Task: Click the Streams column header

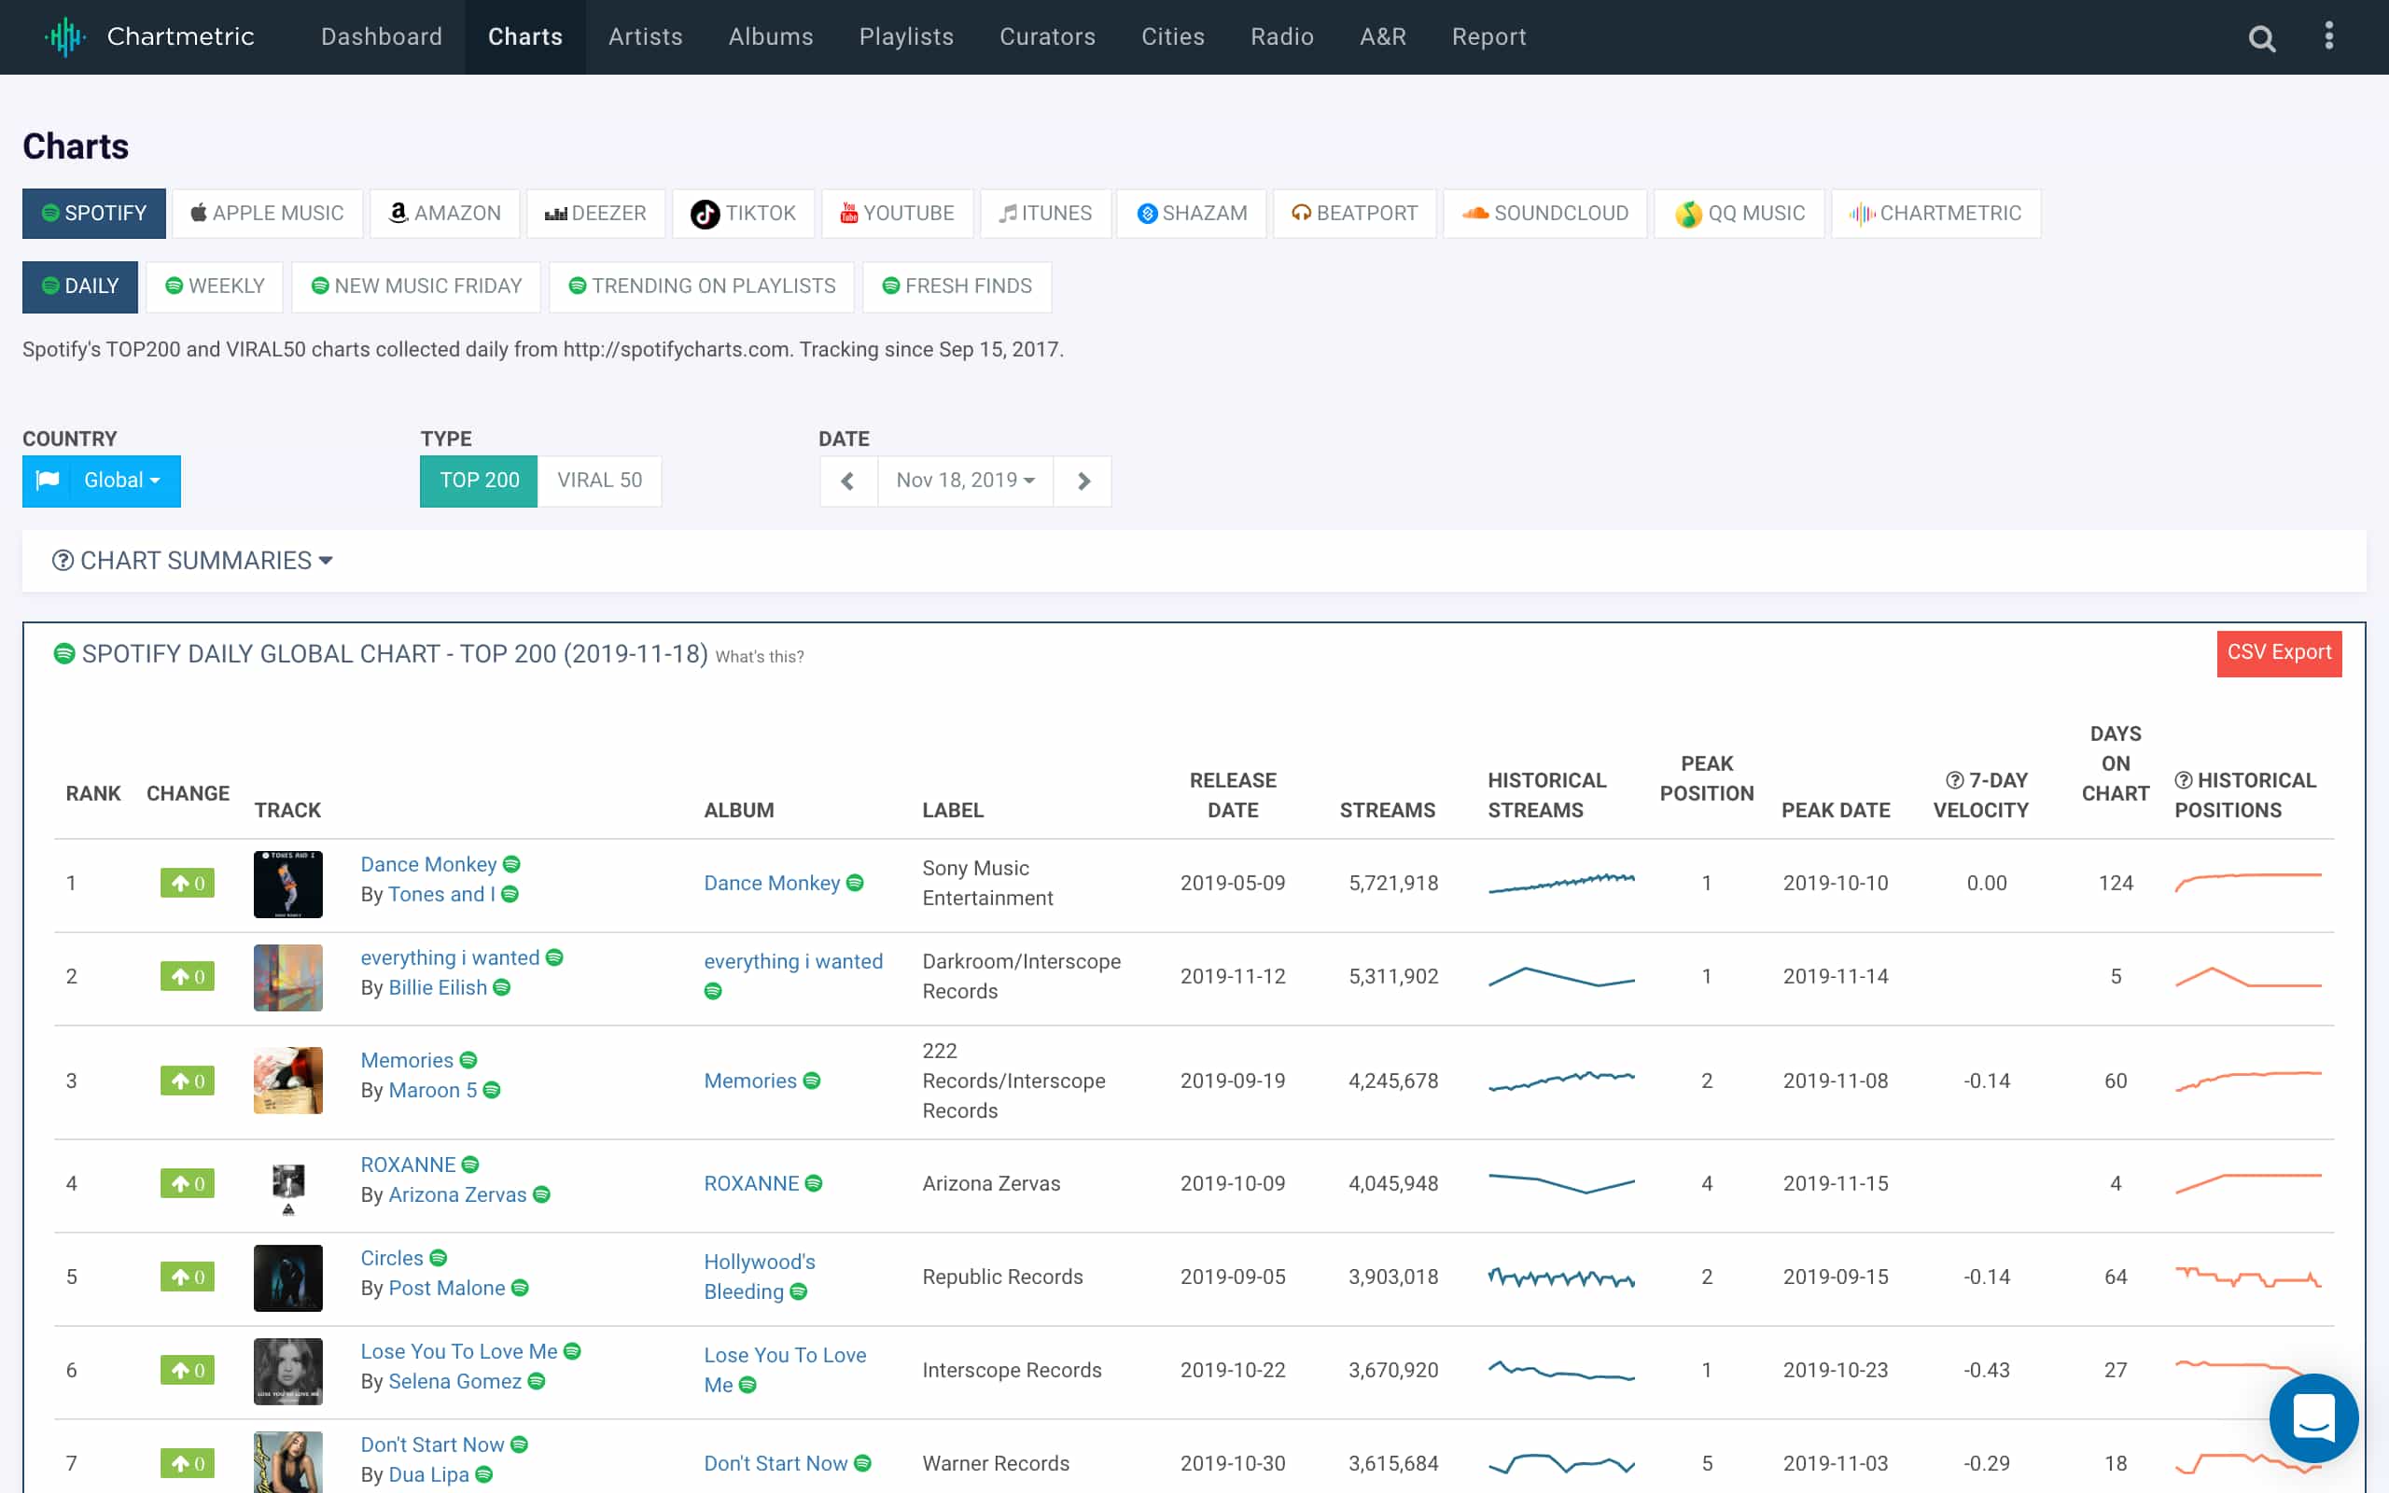Action: point(1387,810)
